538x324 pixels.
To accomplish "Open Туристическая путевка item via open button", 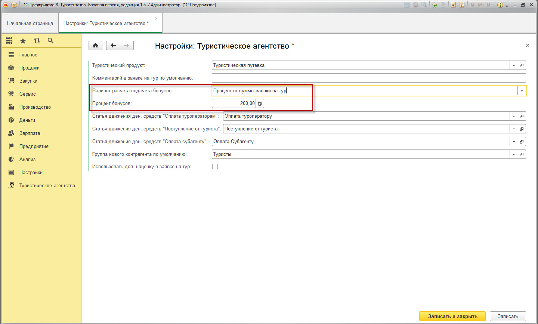I will pos(522,65).
